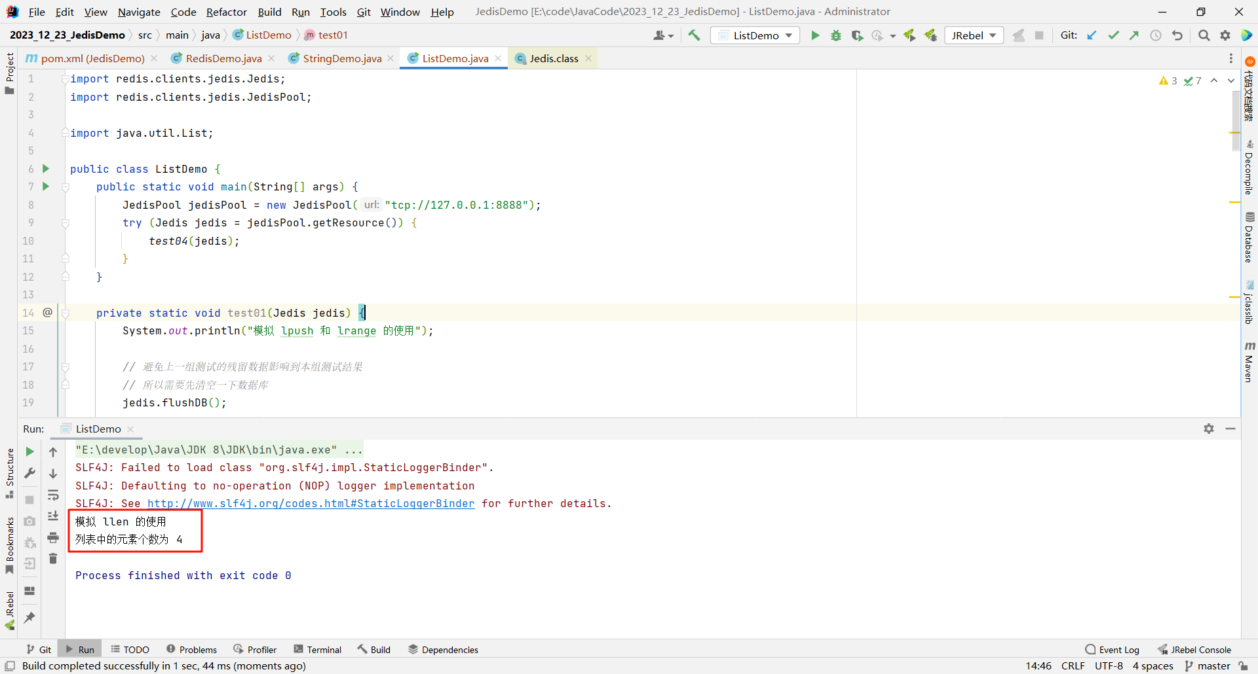Collapse imports fold marker on line 1

(66, 79)
